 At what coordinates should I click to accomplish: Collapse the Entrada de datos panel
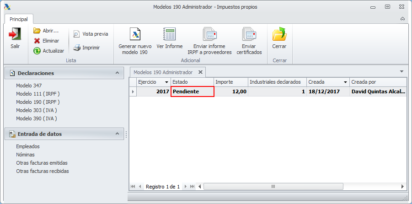coord(118,134)
